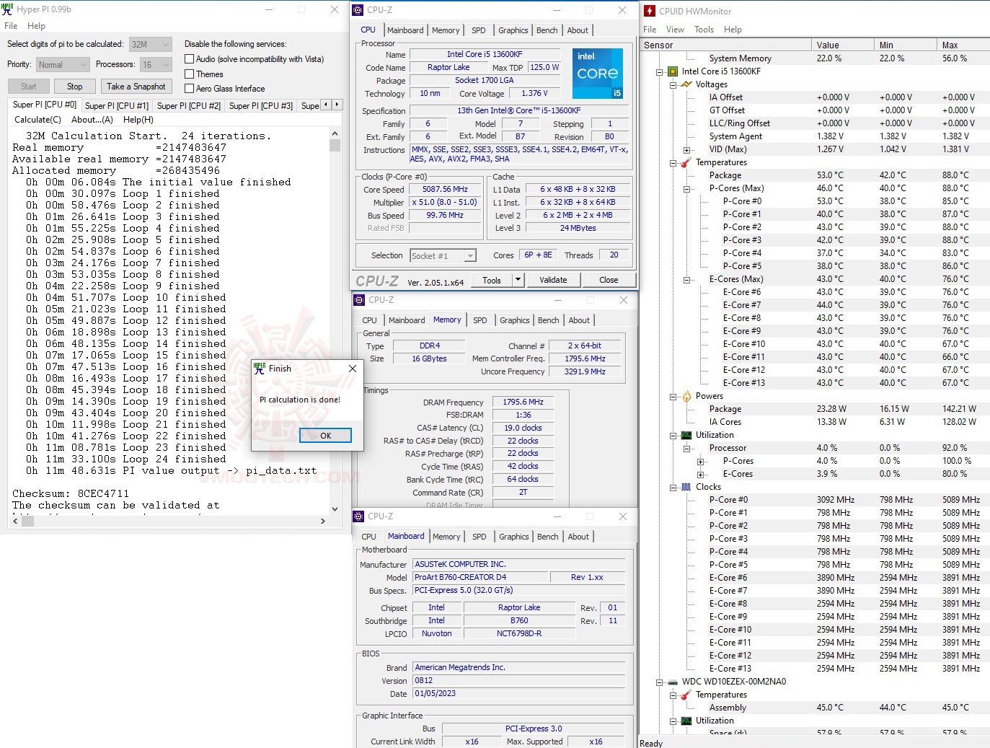Open the Tools menu in HWMonitor
The width and height of the screenshot is (990, 748).
coord(704,30)
